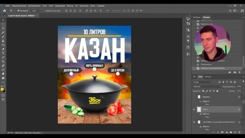Open the Слой auto-select dropdown
Screen dimensions: 245x138
(36, 11)
